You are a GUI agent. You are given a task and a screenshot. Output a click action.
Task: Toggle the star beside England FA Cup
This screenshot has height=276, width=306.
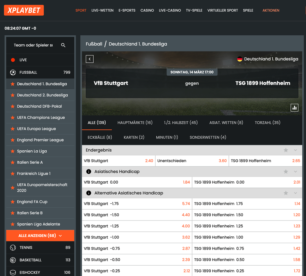13,202
